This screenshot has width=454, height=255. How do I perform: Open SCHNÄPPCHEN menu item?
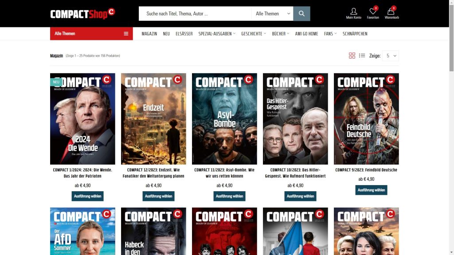point(355,34)
